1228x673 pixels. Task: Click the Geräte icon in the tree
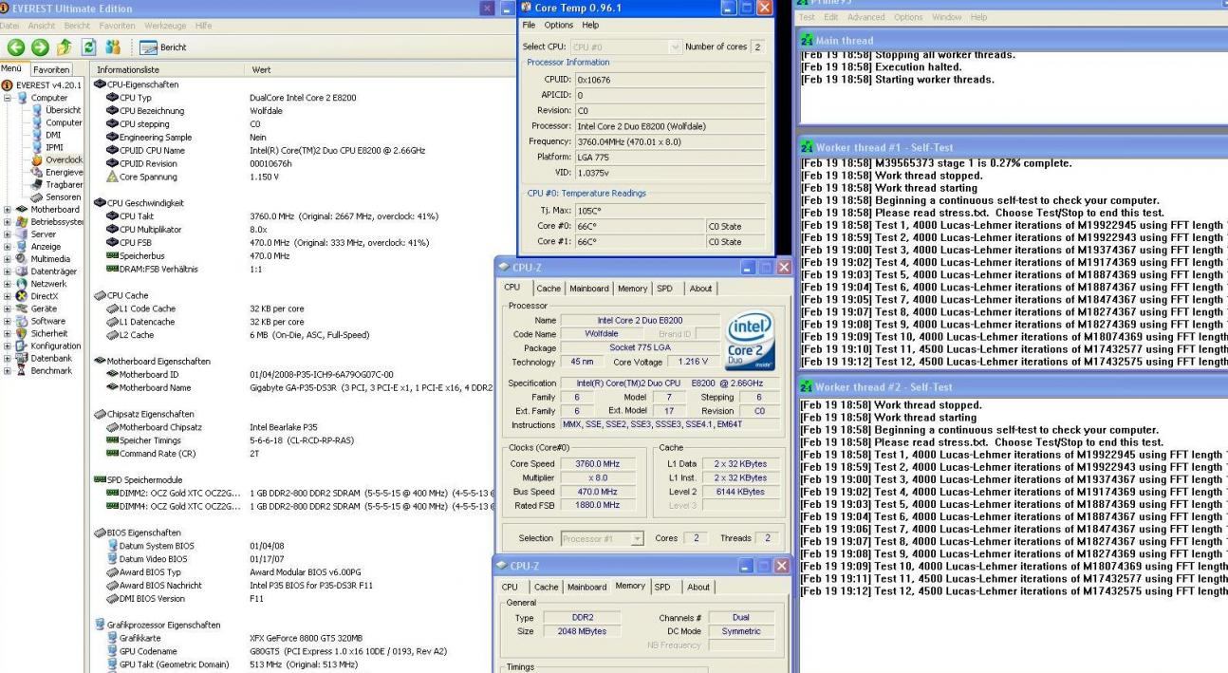(23, 308)
